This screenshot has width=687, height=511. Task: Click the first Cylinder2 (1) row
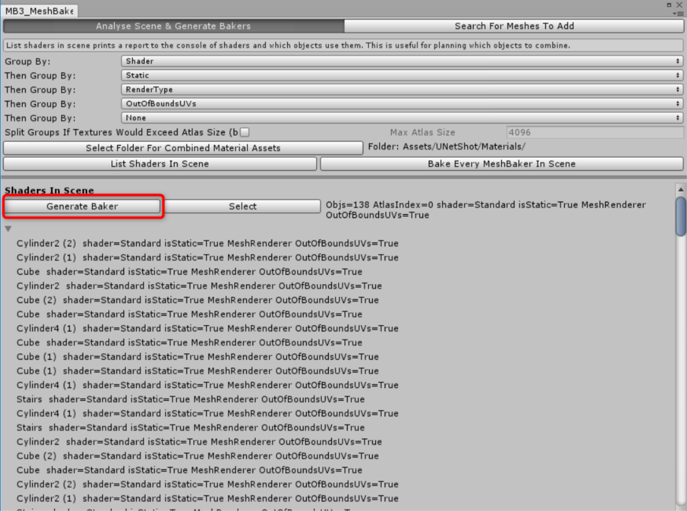click(x=208, y=257)
